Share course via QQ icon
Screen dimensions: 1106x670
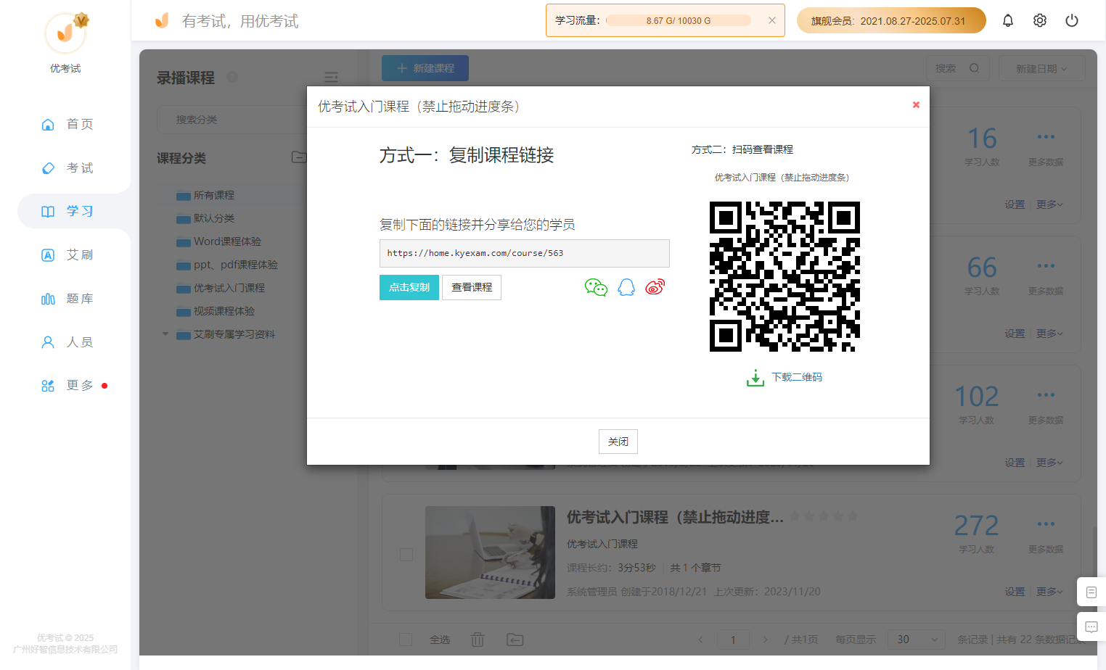click(x=626, y=287)
